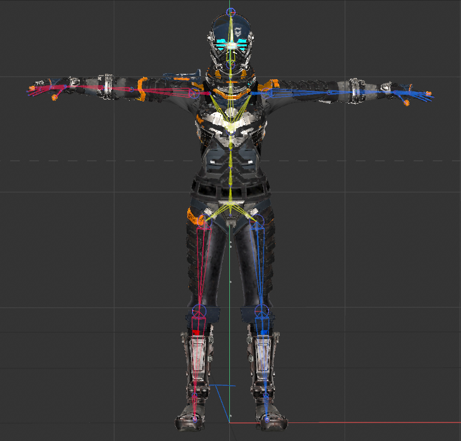The width and height of the screenshot is (461, 441).
Task: Select the blue forearm bone
Action: click(362, 92)
